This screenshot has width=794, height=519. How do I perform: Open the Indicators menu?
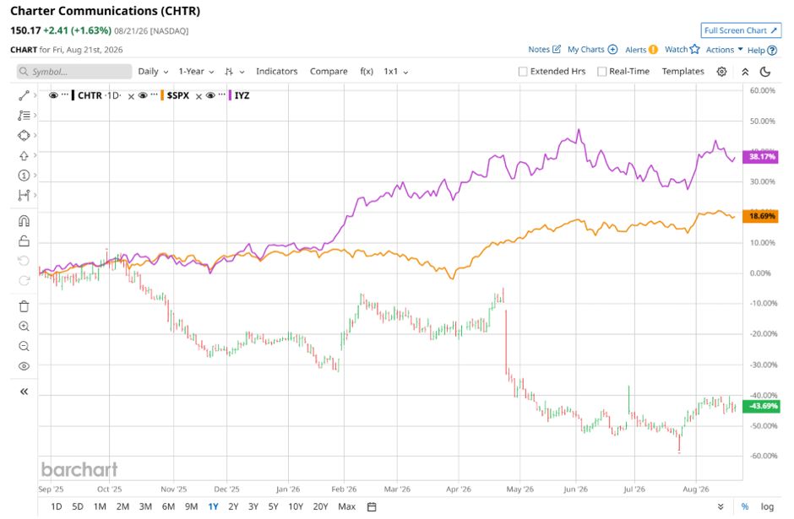click(x=276, y=72)
